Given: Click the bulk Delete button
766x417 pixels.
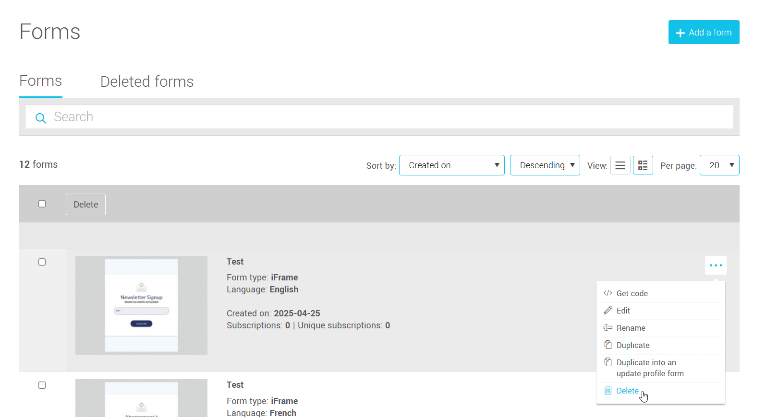Looking at the screenshot, I should pyautogui.click(x=85, y=205).
